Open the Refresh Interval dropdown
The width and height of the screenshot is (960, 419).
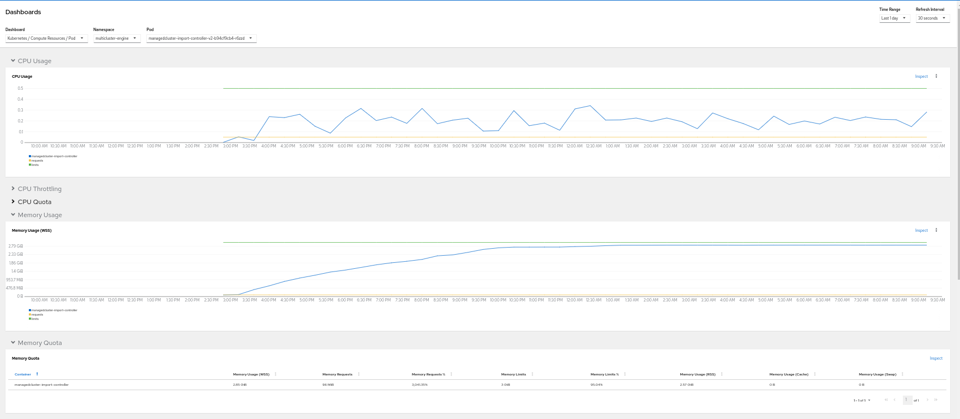[932, 18]
